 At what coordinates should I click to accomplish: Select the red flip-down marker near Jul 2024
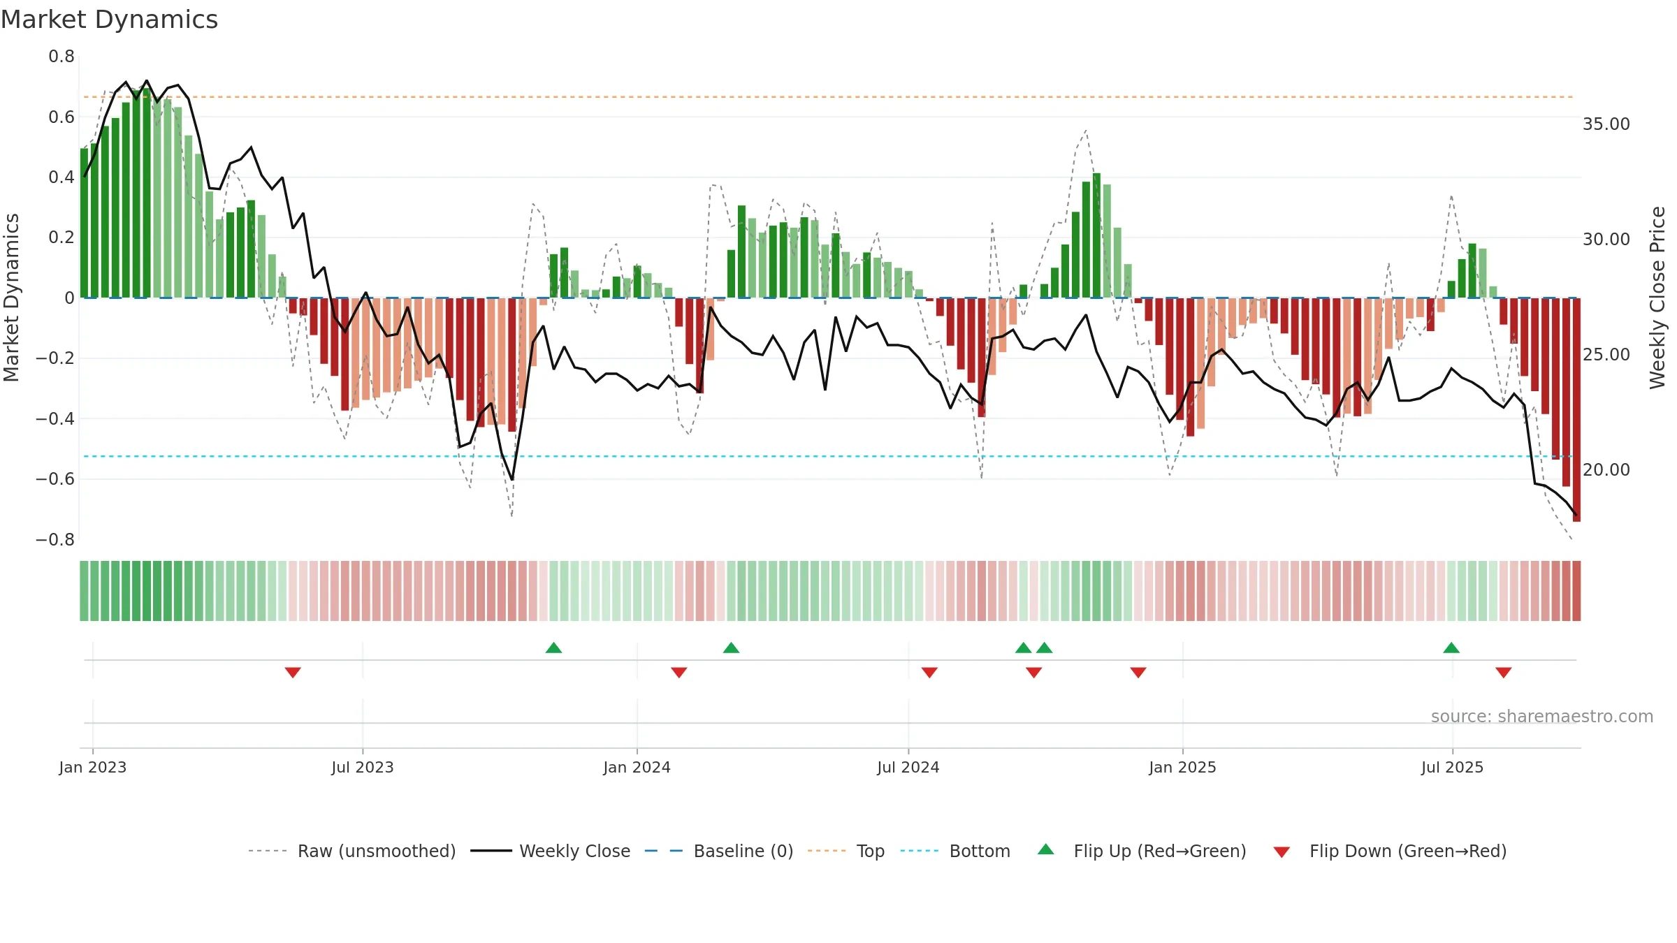(x=929, y=673)
